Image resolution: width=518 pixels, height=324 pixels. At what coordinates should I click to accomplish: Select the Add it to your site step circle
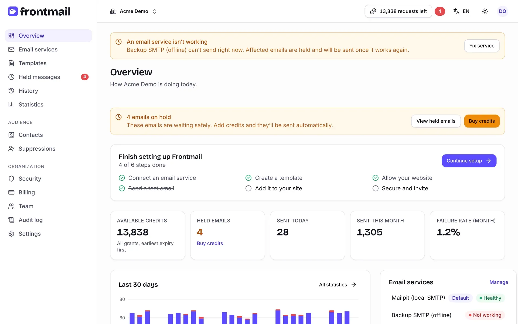coord(248,188)
